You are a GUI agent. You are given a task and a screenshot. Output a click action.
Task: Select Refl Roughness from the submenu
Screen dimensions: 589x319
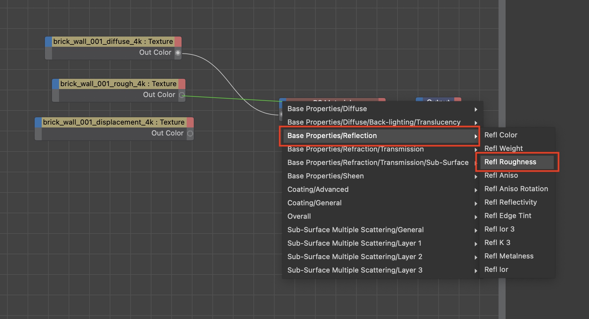510,162
